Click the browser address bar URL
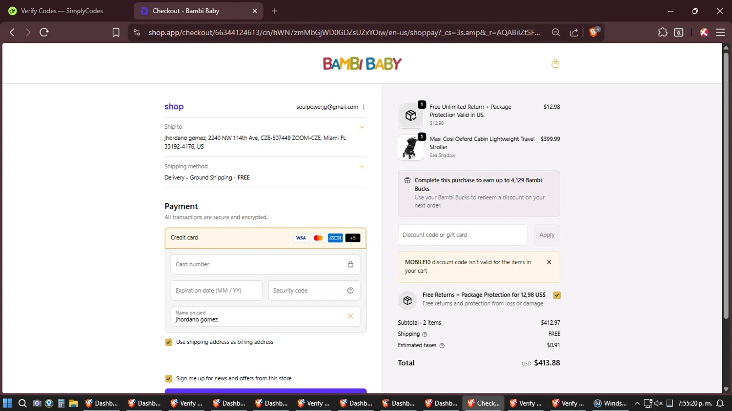This screenshot has height=411, width=732. pos(344,33)
